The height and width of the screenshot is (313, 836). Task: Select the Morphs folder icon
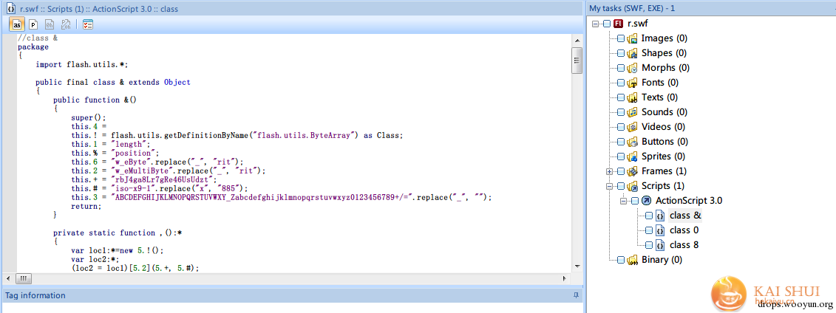click(632, 68)
